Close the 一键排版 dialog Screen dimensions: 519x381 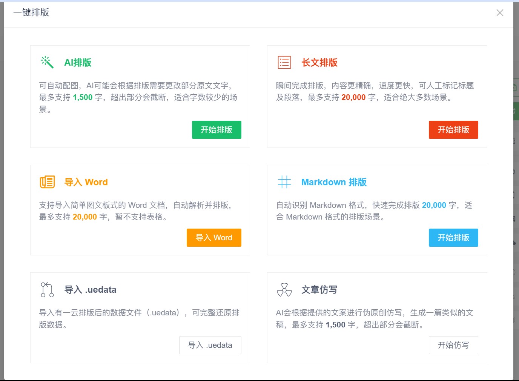500,13
